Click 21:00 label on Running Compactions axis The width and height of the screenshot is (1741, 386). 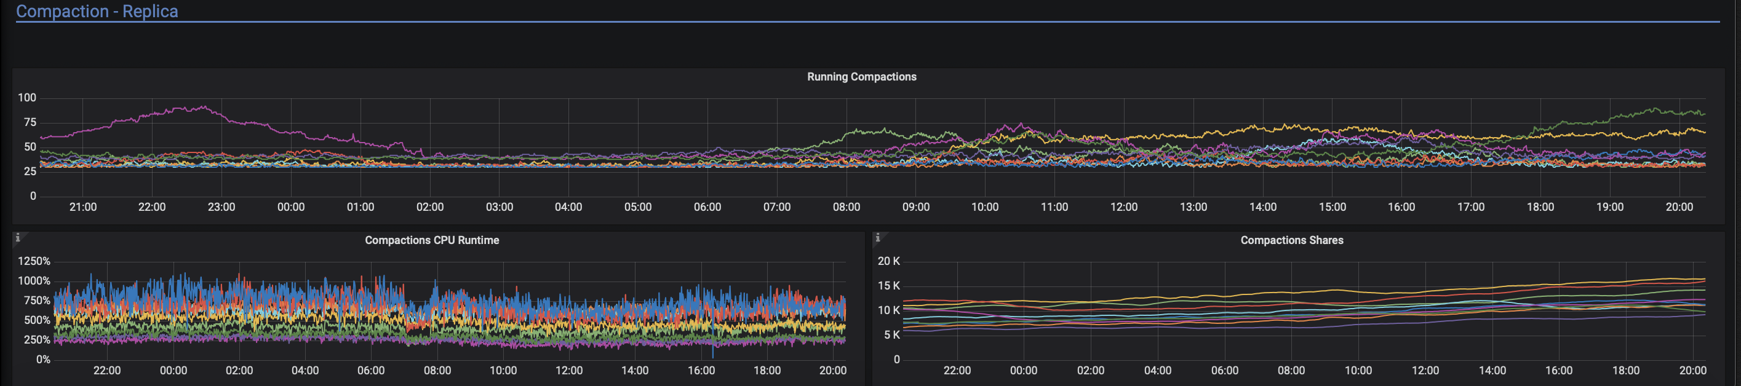tap(82, 207)
